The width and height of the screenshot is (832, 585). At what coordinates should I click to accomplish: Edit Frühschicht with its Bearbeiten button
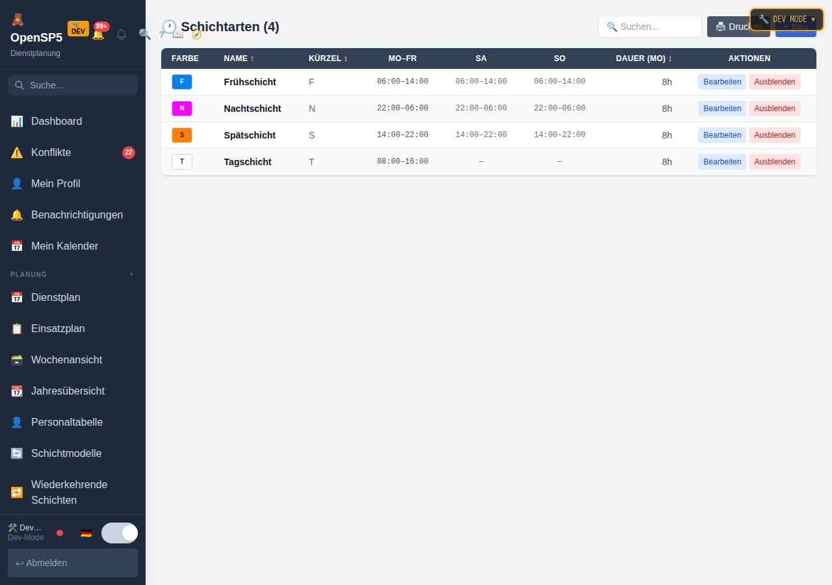tap(722, 82)
